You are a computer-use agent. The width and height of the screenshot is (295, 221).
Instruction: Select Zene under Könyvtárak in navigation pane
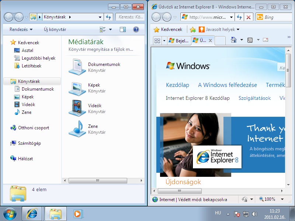point(26,112)
